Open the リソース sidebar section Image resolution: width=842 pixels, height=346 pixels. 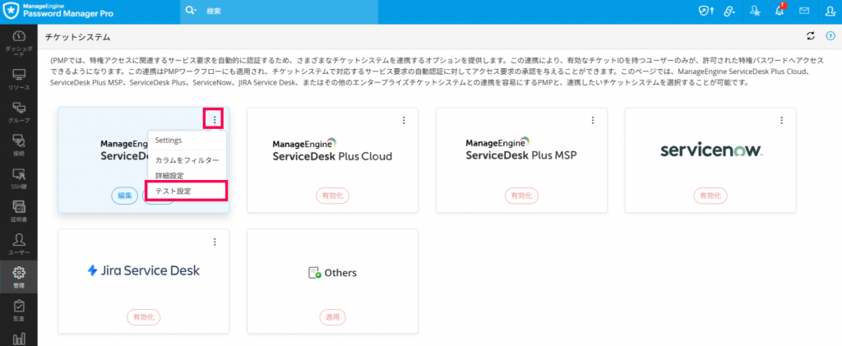point(19,80)
